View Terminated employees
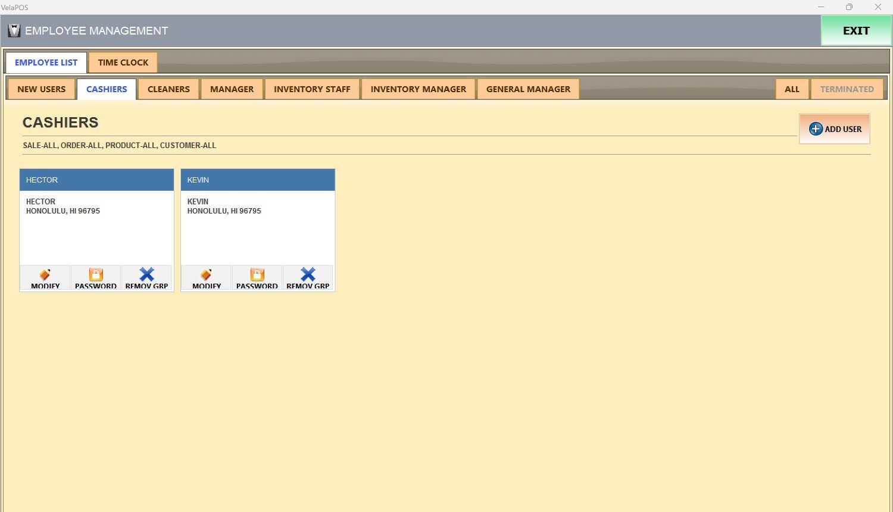The height and width of the screenshot is (512, 893). point(847,89)
